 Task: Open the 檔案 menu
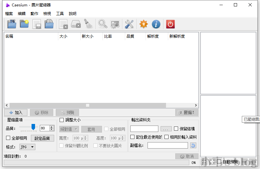pyautogui.click(x=9, y=14)
